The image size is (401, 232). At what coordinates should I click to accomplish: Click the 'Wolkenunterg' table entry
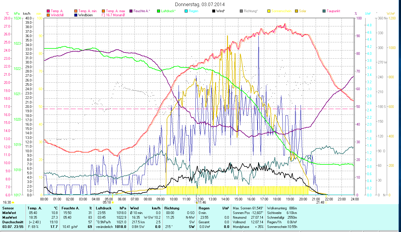[277, 208]
